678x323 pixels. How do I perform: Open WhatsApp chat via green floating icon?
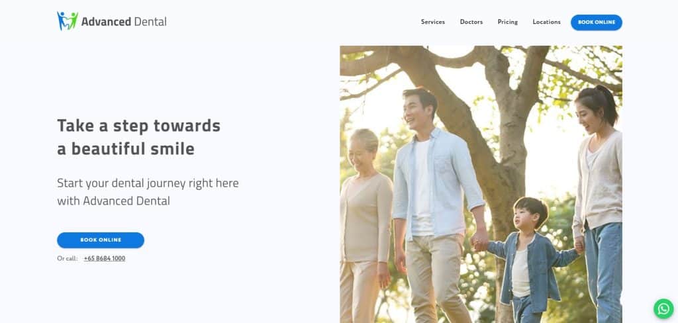(x=663, y=308)
